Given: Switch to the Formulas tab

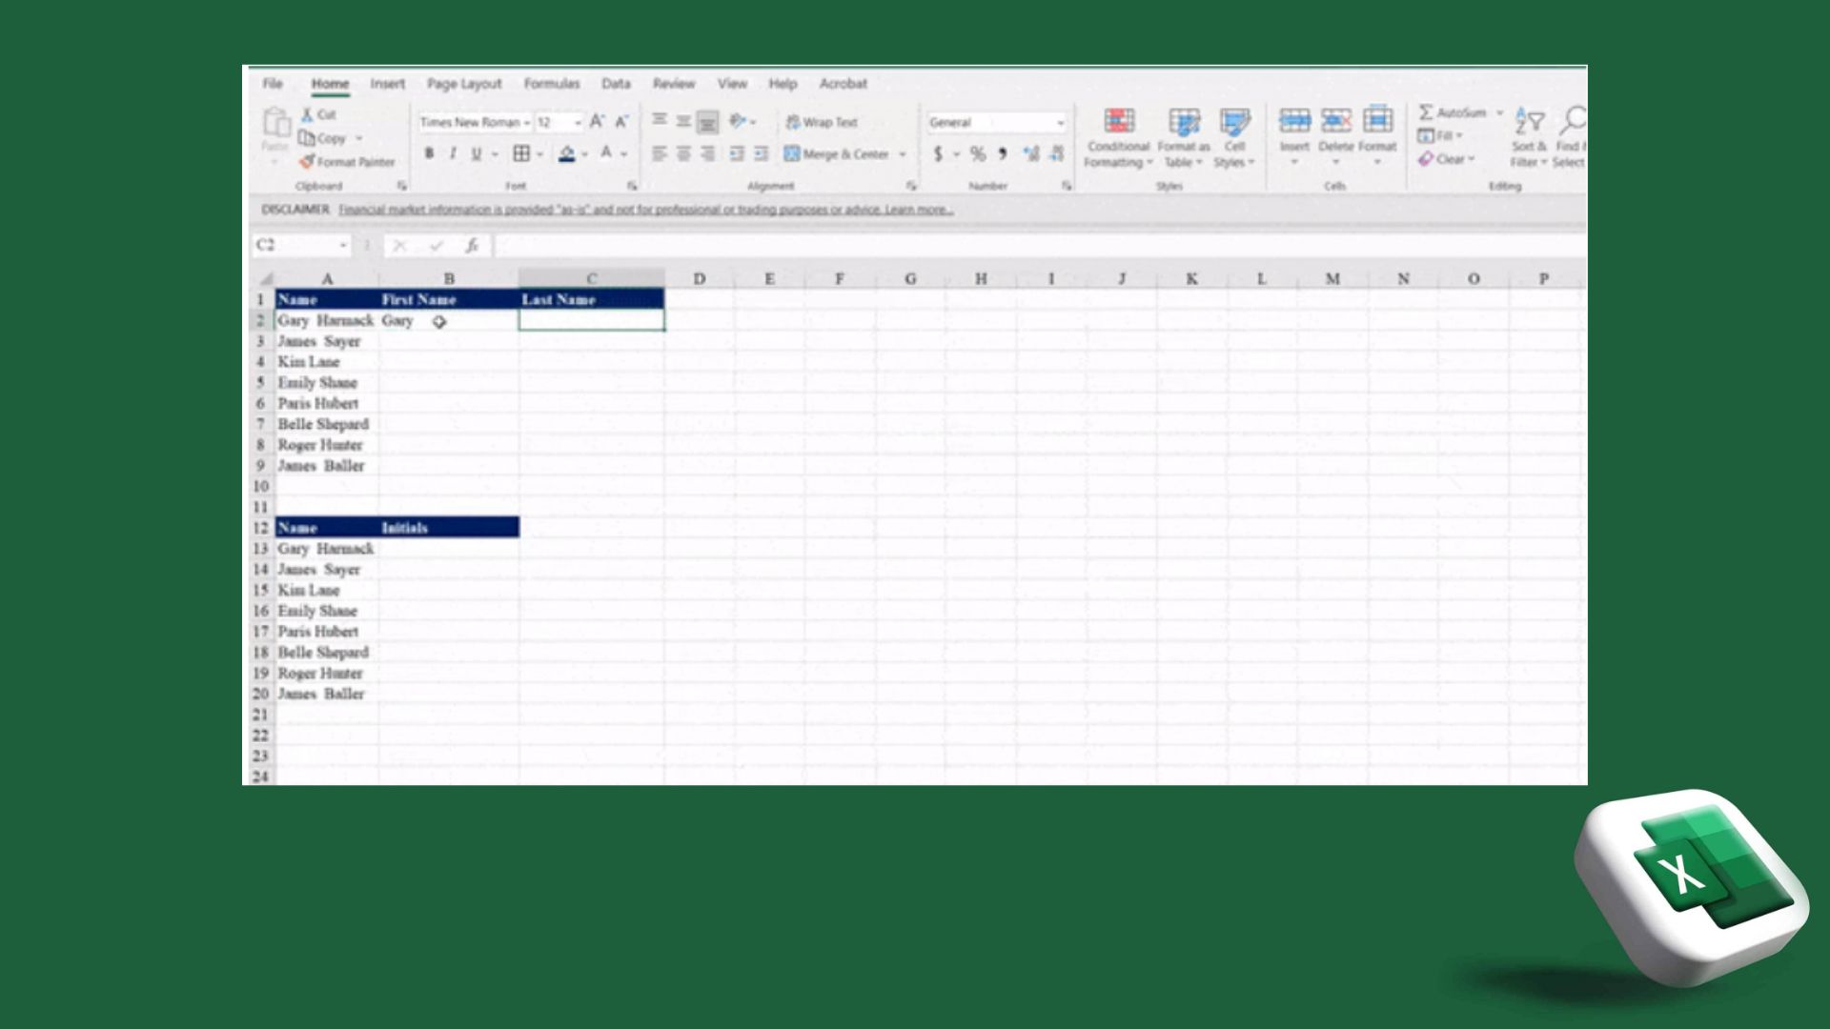Looking at the screenshot, I should 551,84.
